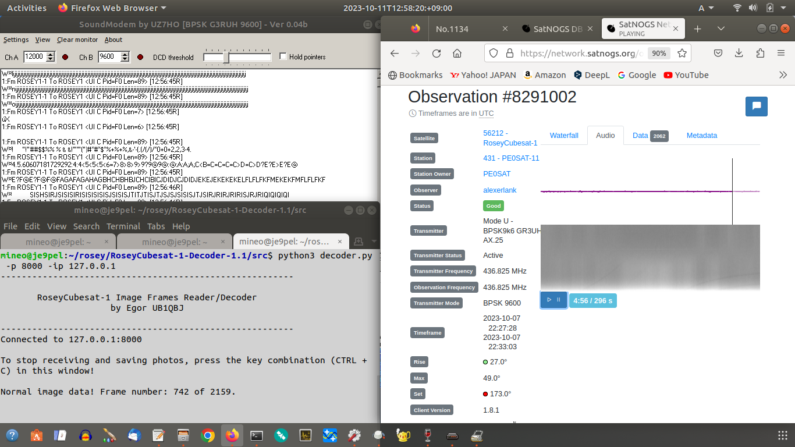Switch to the No.1134 browser tab
795x447 pixels.
point(471,29)
